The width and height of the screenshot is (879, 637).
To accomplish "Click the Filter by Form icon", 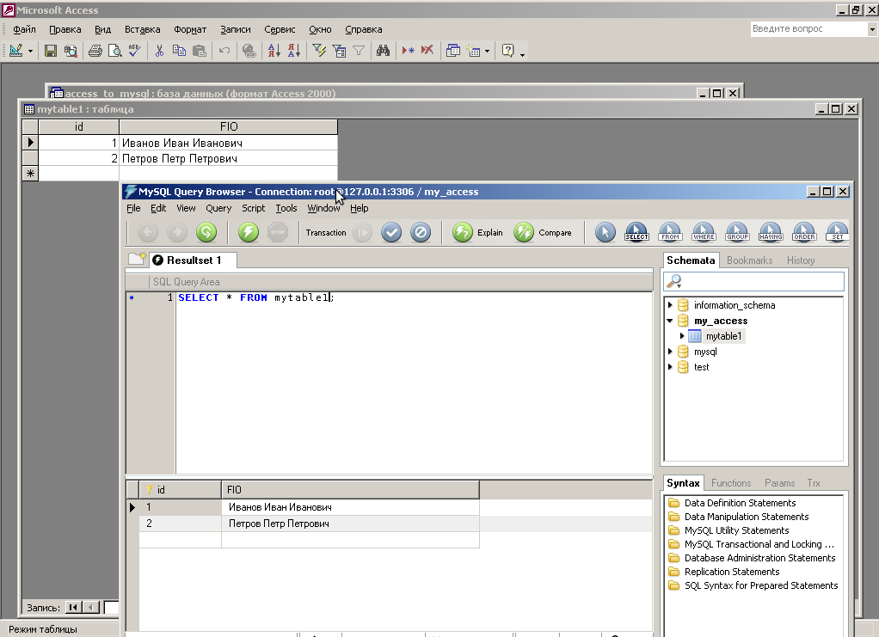I will (339, 51).
